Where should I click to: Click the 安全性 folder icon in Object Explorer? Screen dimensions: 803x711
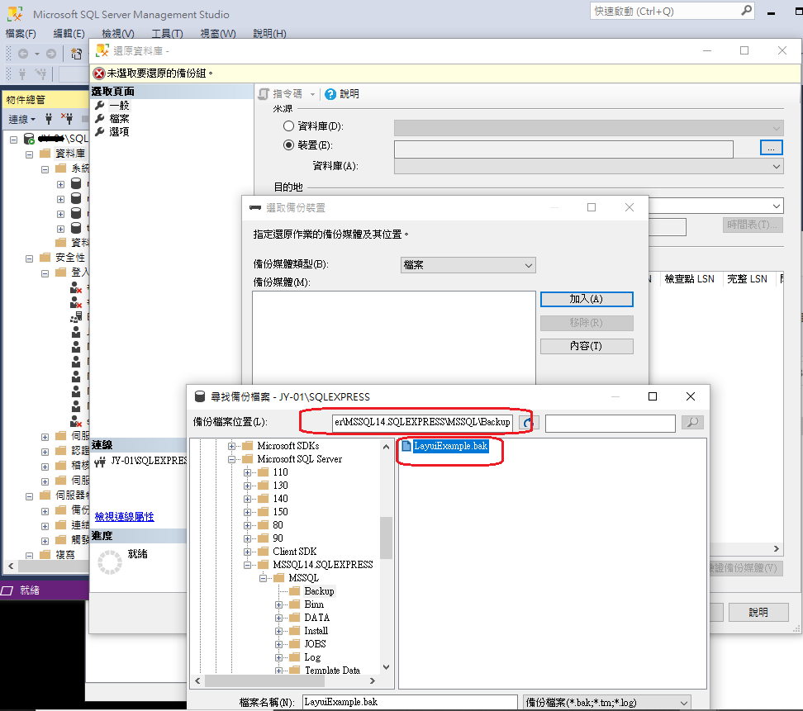coord(45,258)
